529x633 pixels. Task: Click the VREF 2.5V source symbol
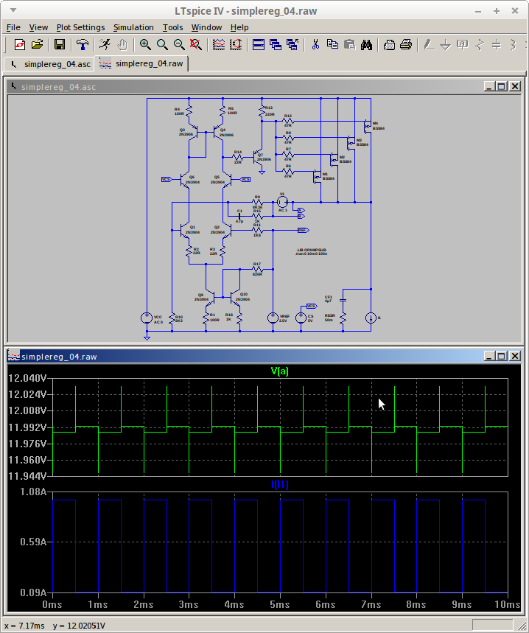click(273, 318)
